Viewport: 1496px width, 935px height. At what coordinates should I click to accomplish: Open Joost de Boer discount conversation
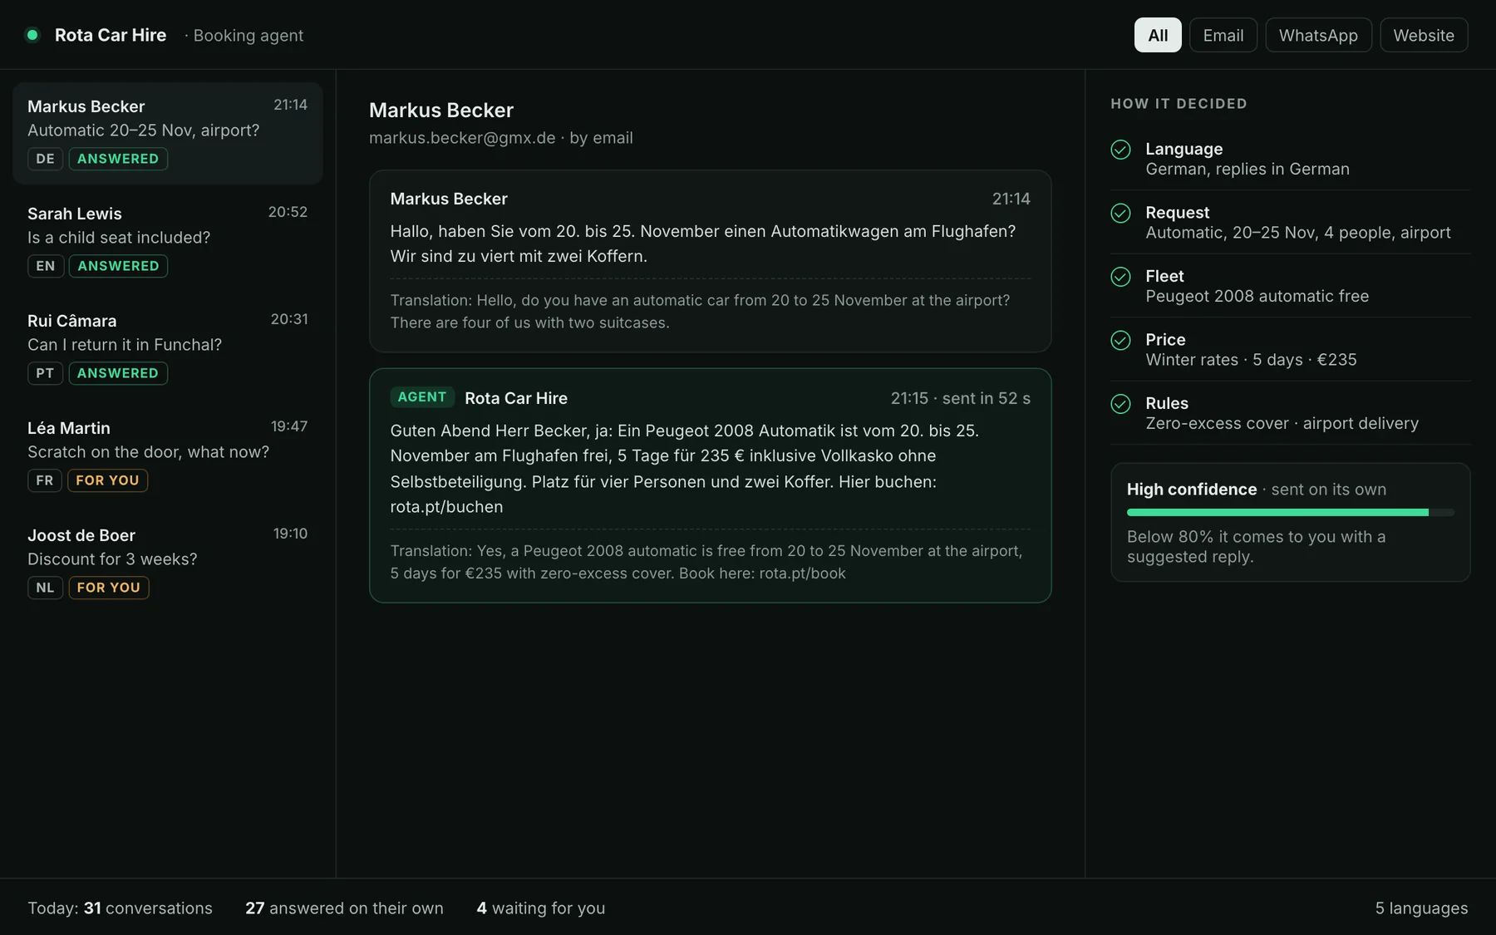(x=168, y=562)
